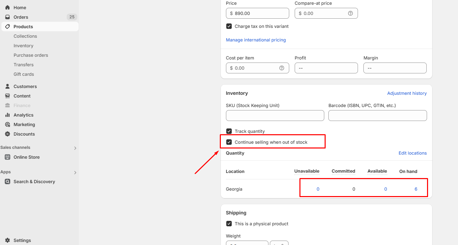Open Discounts badge icon

[x=7, y=134]
